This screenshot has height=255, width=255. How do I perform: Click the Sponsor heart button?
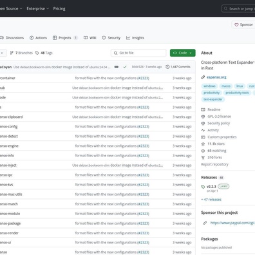point(243,24)
